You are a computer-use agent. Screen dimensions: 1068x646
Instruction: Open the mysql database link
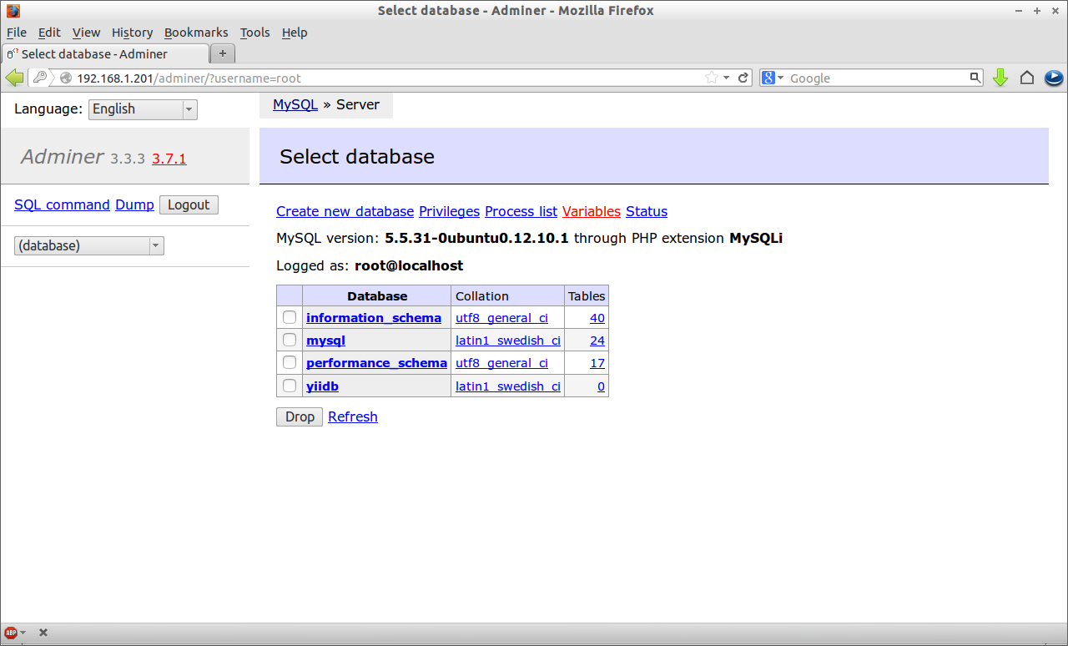point(325,341)
